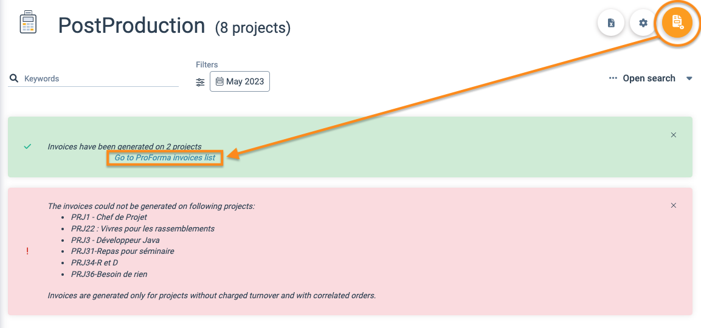Go to ProForma invoices list
This screenshot has width=701, height=328.
pos(165,158)
